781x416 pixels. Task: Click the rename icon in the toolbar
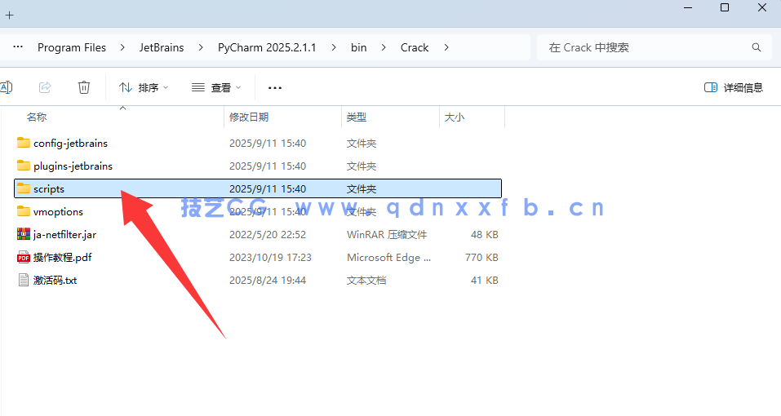coord(6,87)
